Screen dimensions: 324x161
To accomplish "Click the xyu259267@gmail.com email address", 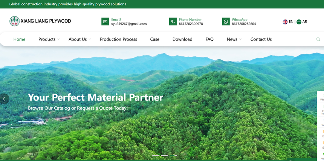I will (129, 24).
